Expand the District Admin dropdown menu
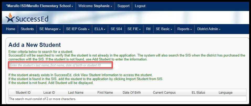Viewport: 251px width, 106px height. tap(209, 29)
